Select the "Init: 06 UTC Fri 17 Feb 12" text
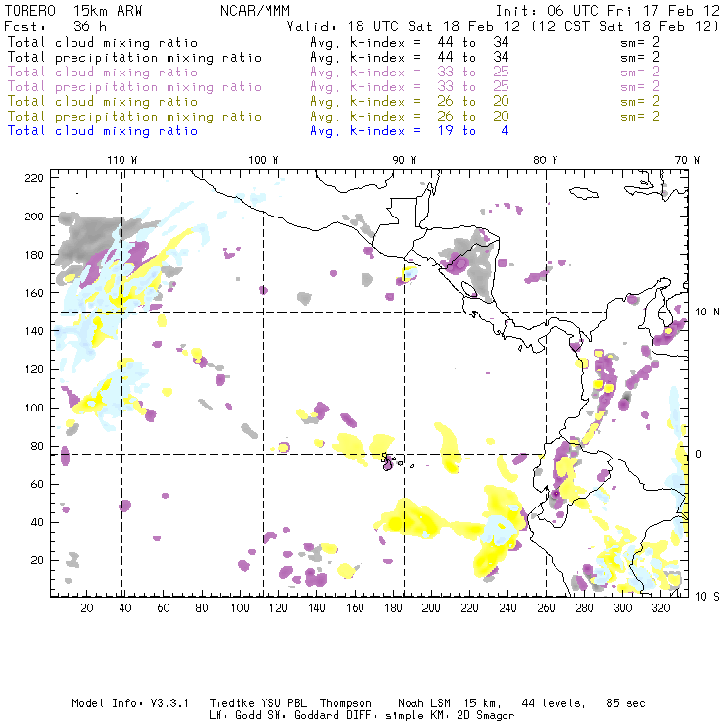The height and width of the screenshot is (725, 725). (x=607, y=12)
